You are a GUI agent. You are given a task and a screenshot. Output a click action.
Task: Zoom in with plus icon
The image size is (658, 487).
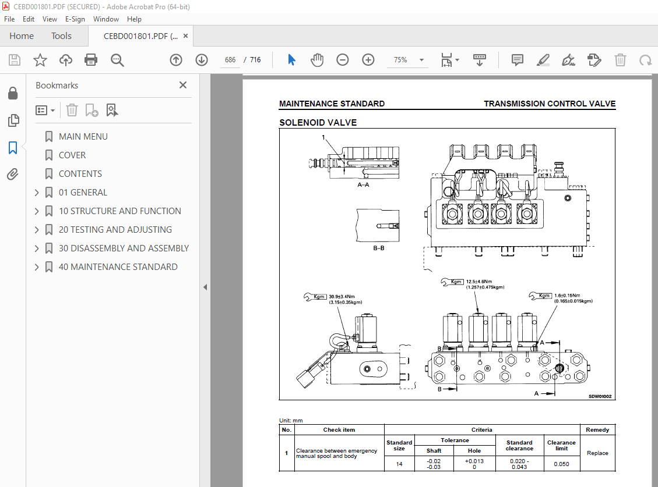pyautogui.click(x=368, y=60)
